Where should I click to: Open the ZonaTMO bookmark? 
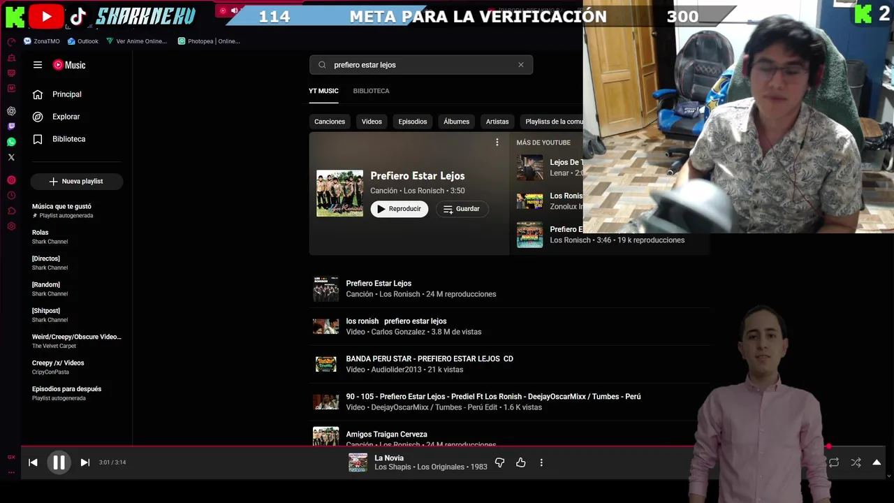click(42, 41)
